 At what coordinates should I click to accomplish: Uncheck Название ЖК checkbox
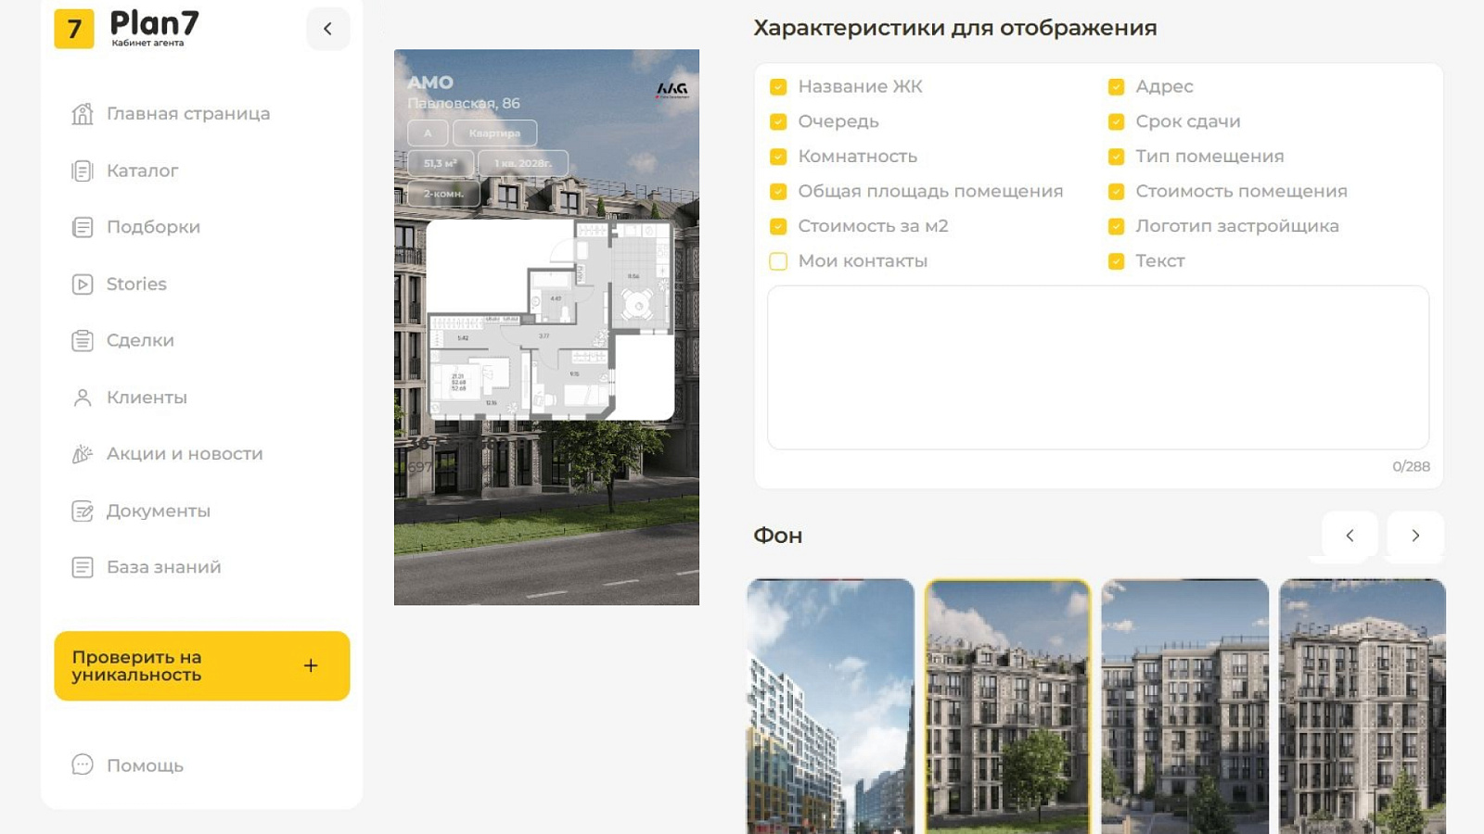coord(778,87)
